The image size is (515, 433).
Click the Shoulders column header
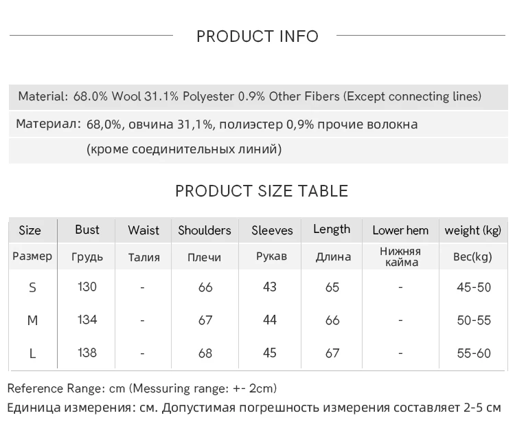[205, 230]
